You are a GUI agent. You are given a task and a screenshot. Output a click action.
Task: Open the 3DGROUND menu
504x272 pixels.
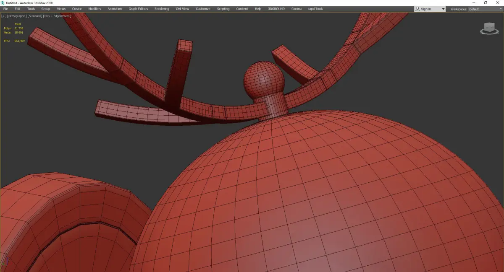[276, 9]
